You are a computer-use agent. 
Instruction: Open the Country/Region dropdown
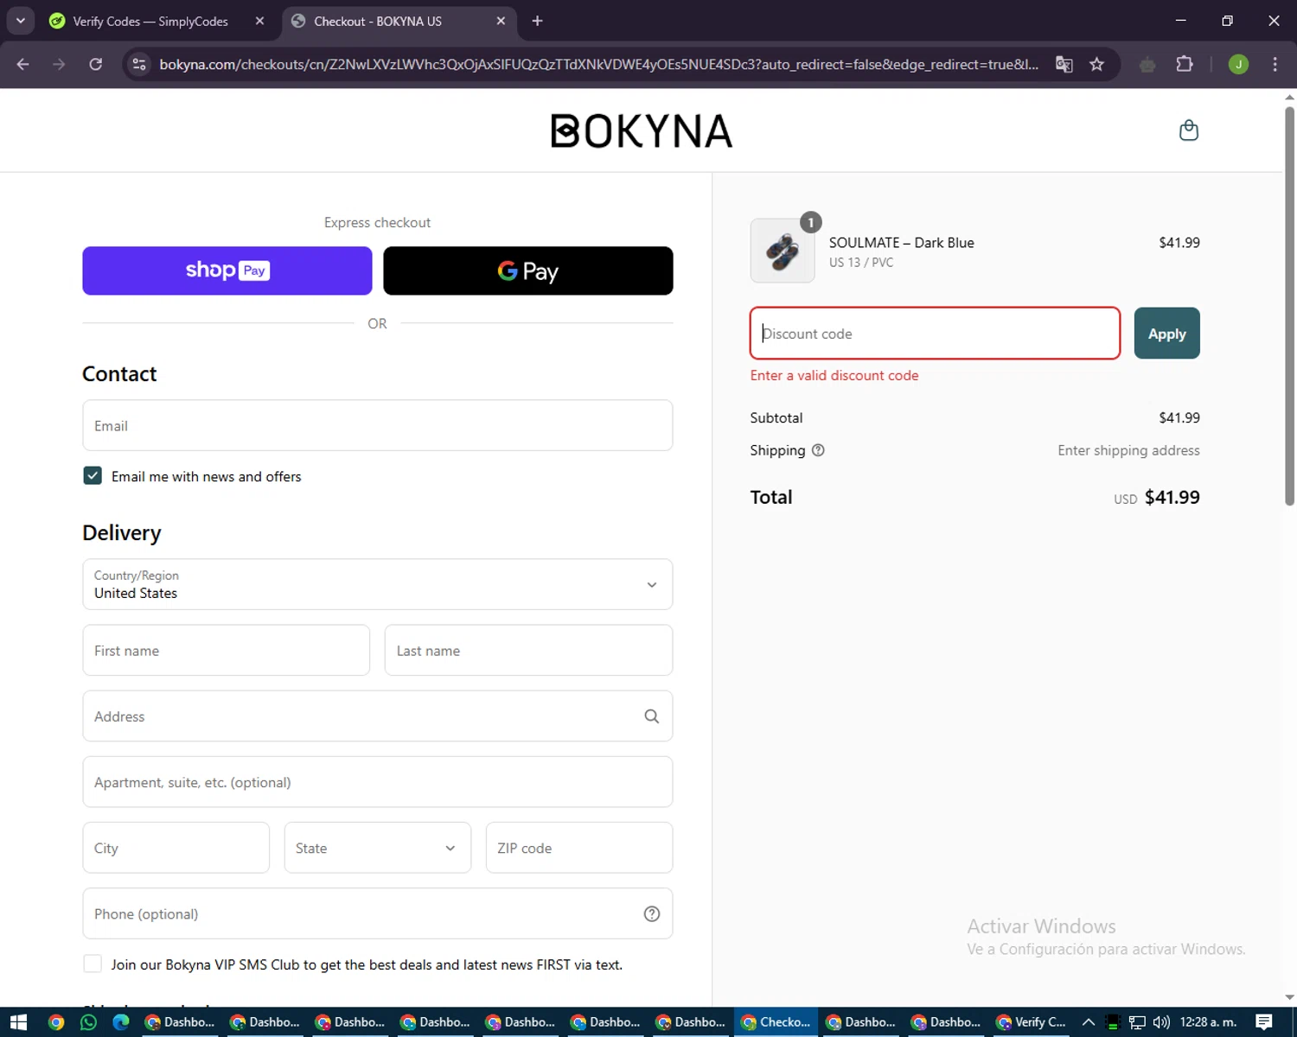pyautogui.click(x=378, y=584)
